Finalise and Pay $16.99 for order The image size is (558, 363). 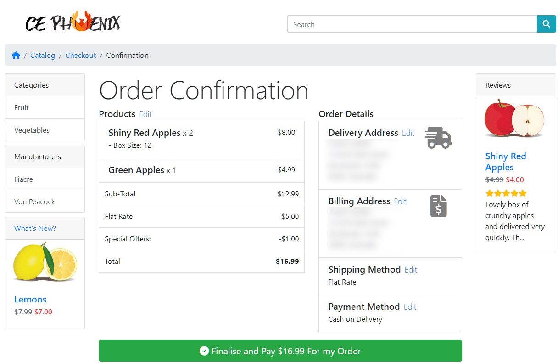280,351
